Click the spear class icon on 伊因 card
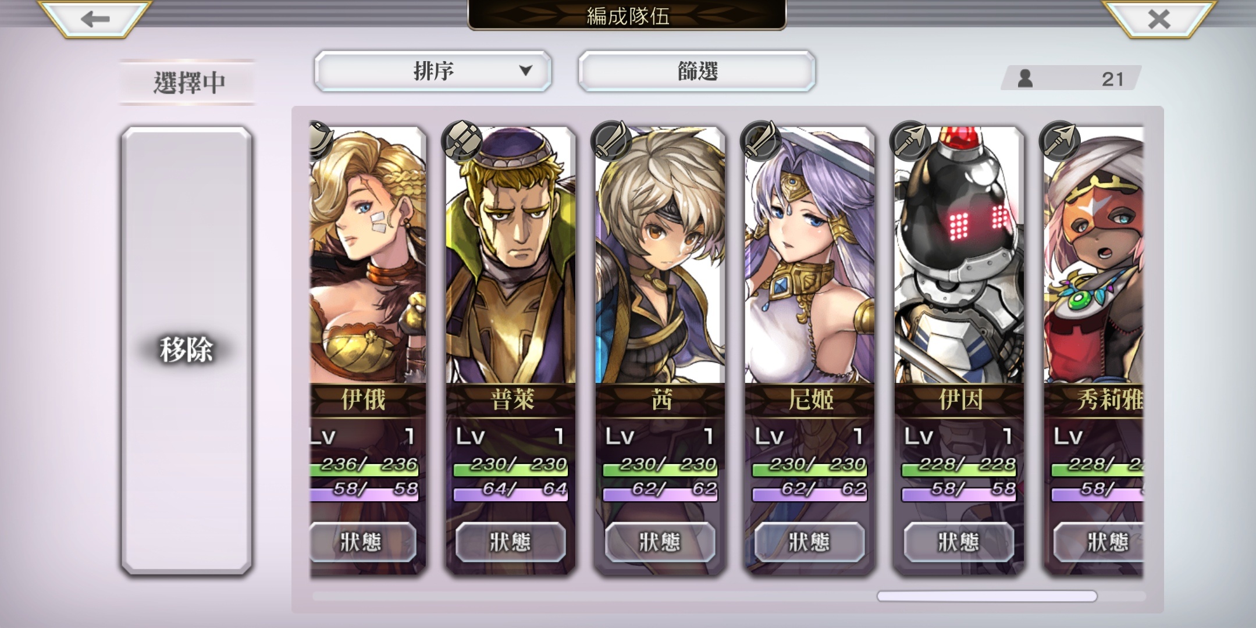 [910, 140]
